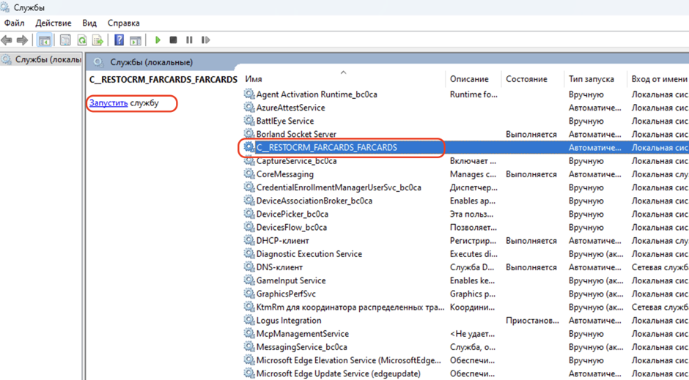Open the Файл menu
The width and height of the screenshot is (689, 380).
tap(14, 23)
